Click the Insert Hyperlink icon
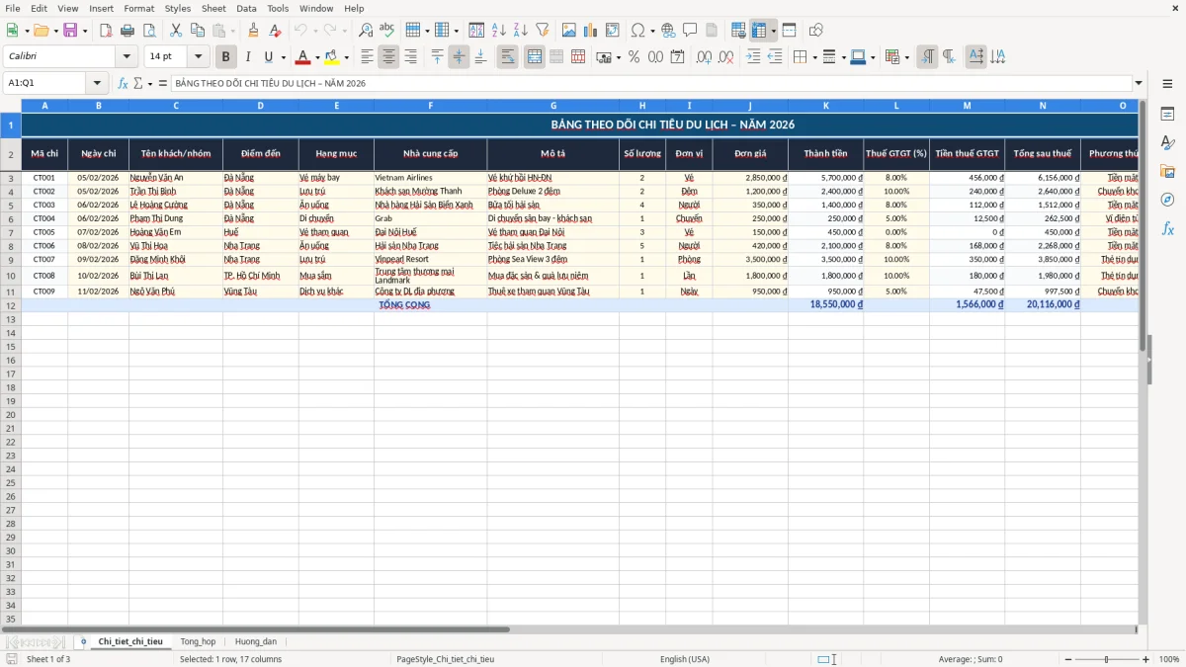Image resolution: width=1186 pixels, height=667 pixels. point(668,31)
